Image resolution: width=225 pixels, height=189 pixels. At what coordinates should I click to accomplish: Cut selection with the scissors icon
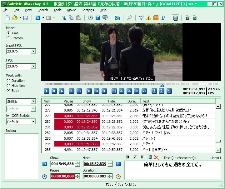[x=64, y=18]
